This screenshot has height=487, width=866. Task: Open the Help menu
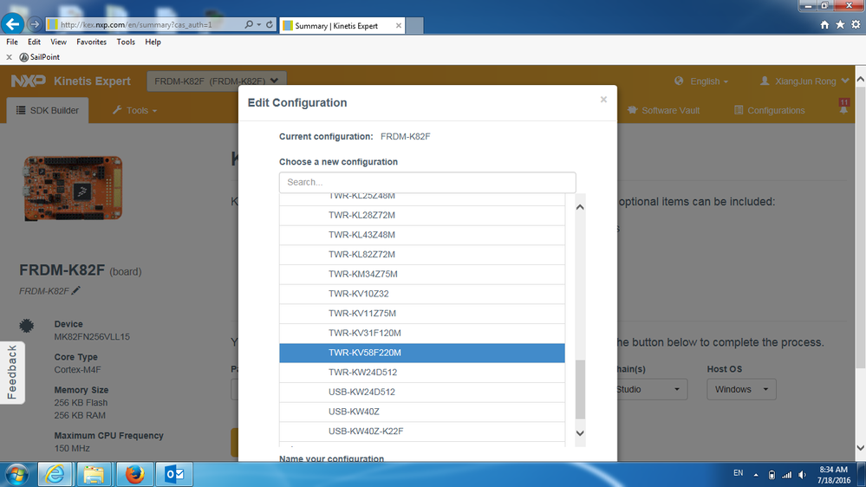tap(153, 42)
